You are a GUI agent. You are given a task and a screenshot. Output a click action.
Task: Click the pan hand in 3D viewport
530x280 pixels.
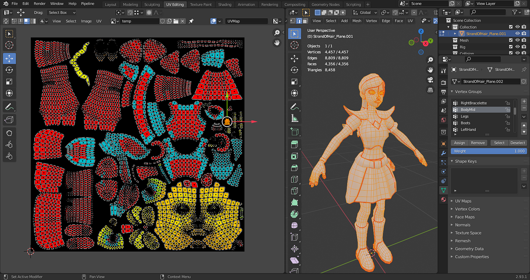click(430, 70)
